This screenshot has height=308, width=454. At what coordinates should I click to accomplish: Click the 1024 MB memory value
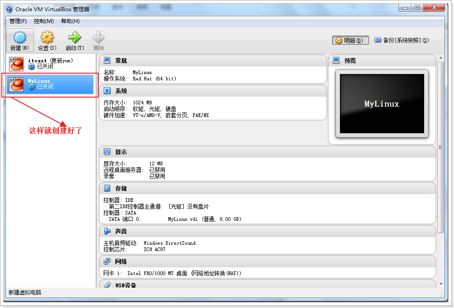click(x=142, y=103)
